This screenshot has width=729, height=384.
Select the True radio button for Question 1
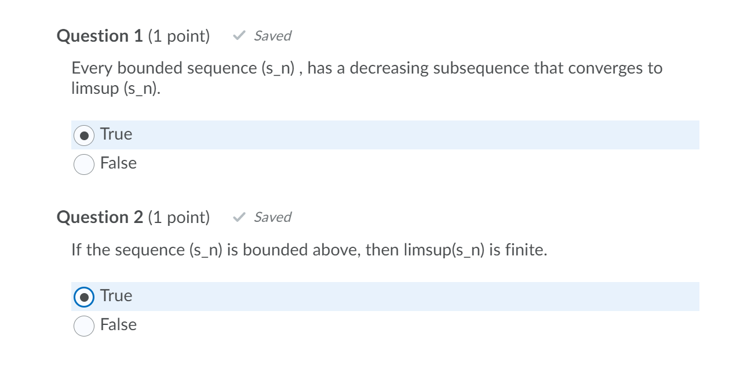[x=84, y=134]
